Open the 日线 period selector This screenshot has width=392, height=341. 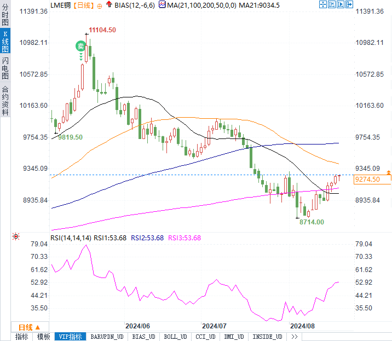30,327
